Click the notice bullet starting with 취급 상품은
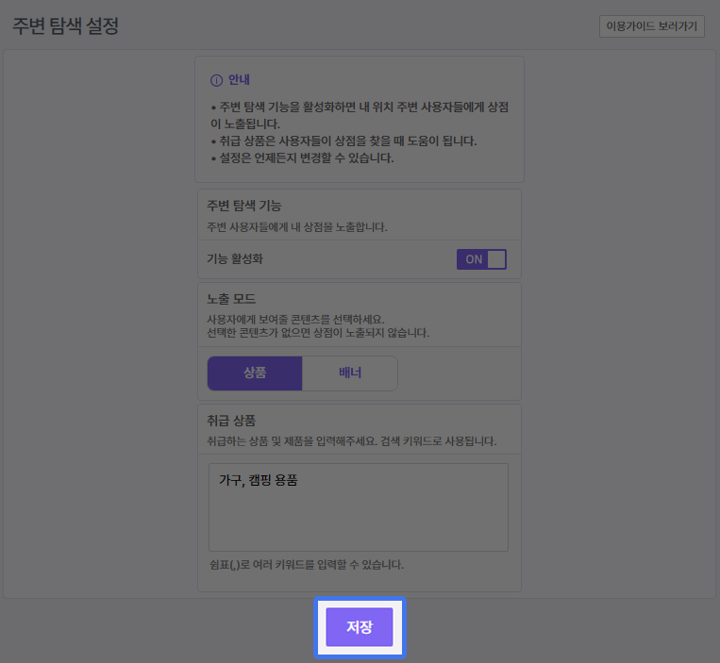Screen dimensions: 720x663 (343, 141)
